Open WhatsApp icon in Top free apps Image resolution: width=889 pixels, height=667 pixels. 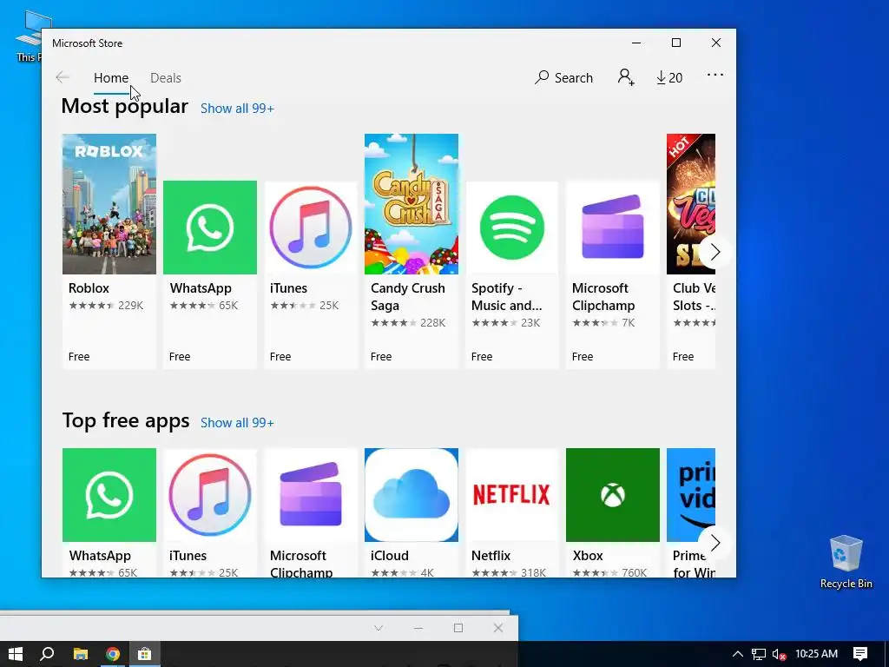109,495
